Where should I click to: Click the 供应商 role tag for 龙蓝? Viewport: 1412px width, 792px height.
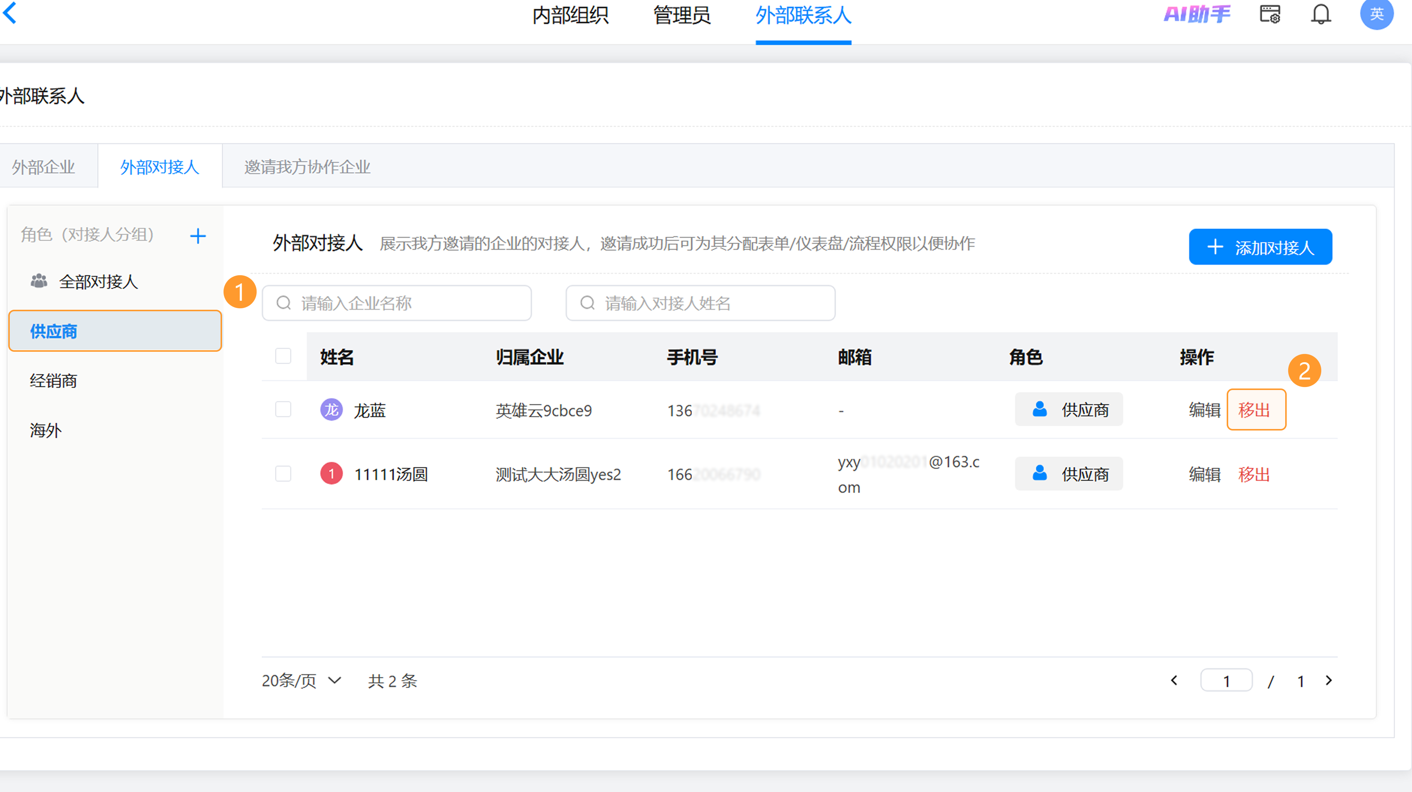(x=1068, y=409)
